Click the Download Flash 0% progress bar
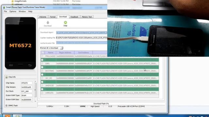 point(101,104)
